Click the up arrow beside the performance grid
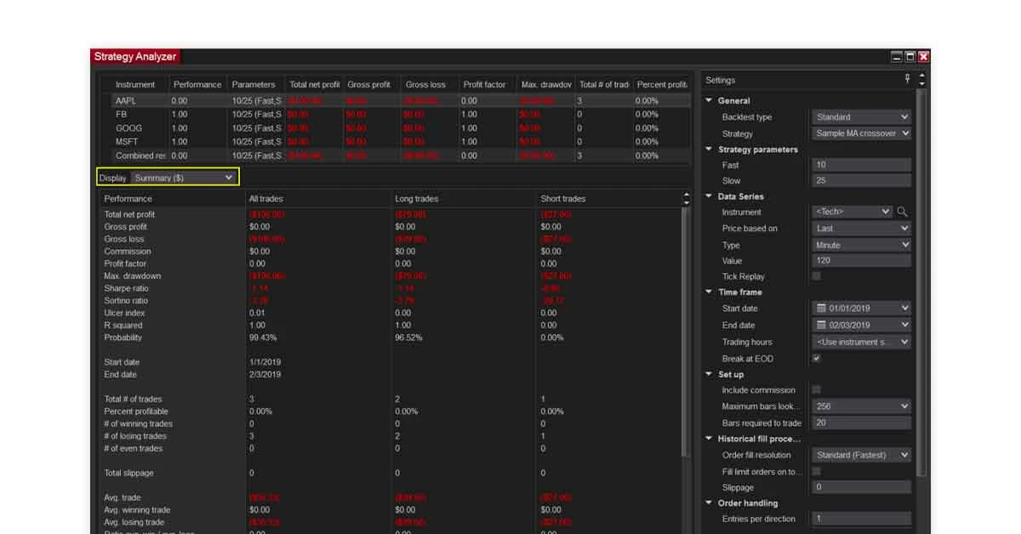 pos(686,195)
